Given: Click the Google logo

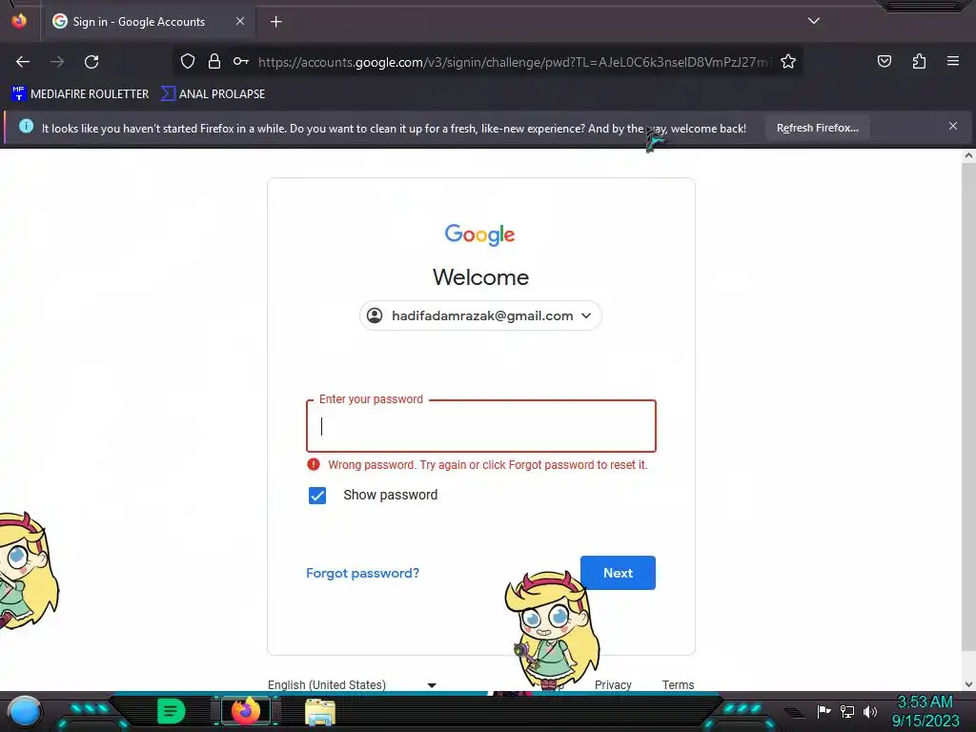Looking at the screenshot, I should (x=480, y=234).
